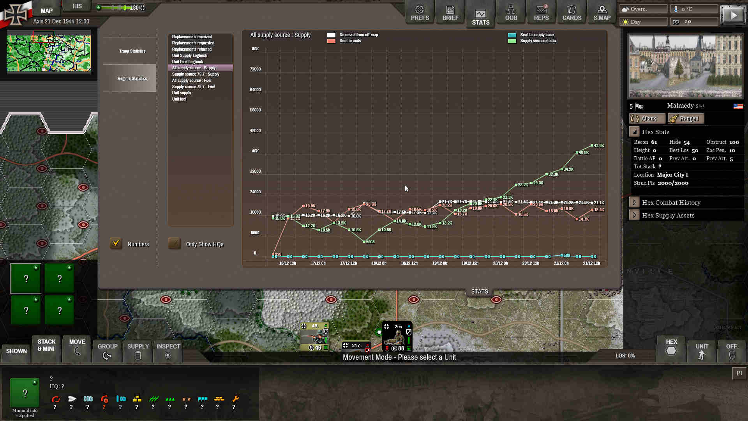Toggle the SHOWN units button
This screenshot has height=421, width=748.
[16, 351]
